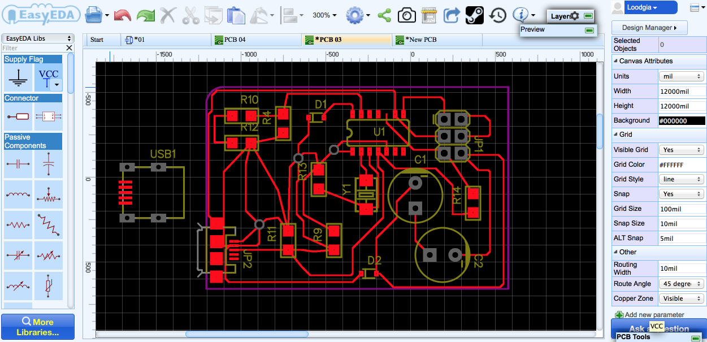Click the EasyEDA logo
707x342 pixels.
pyautogui.click(x=40, y=15)
